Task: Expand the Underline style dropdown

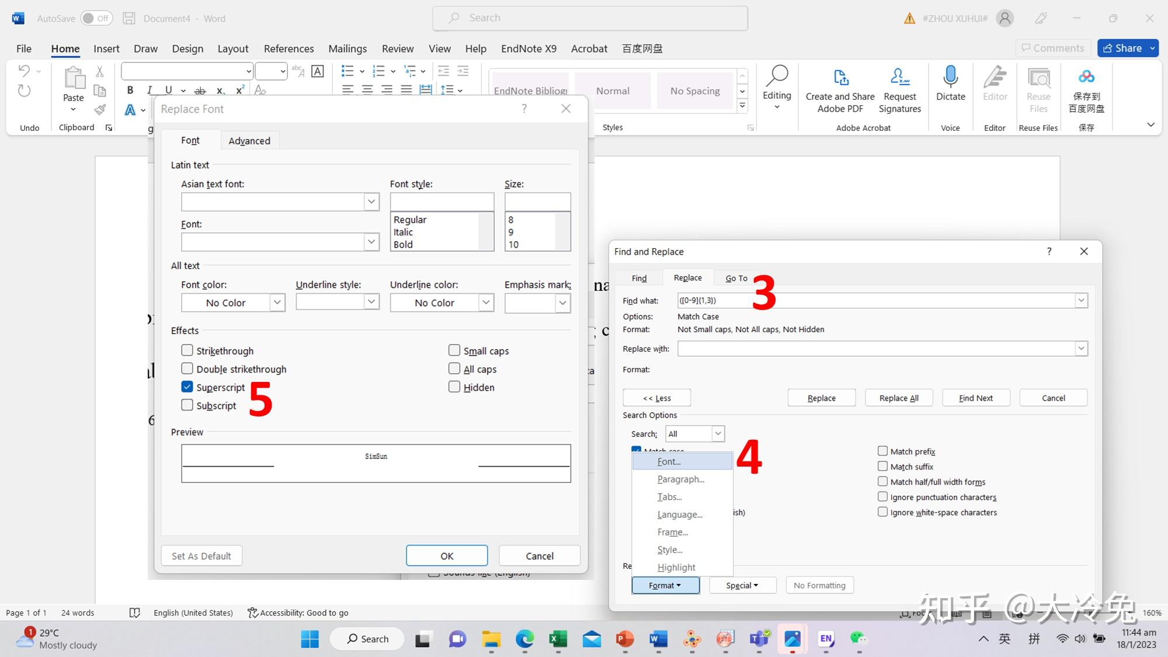Action: click(x=371, y=302)
